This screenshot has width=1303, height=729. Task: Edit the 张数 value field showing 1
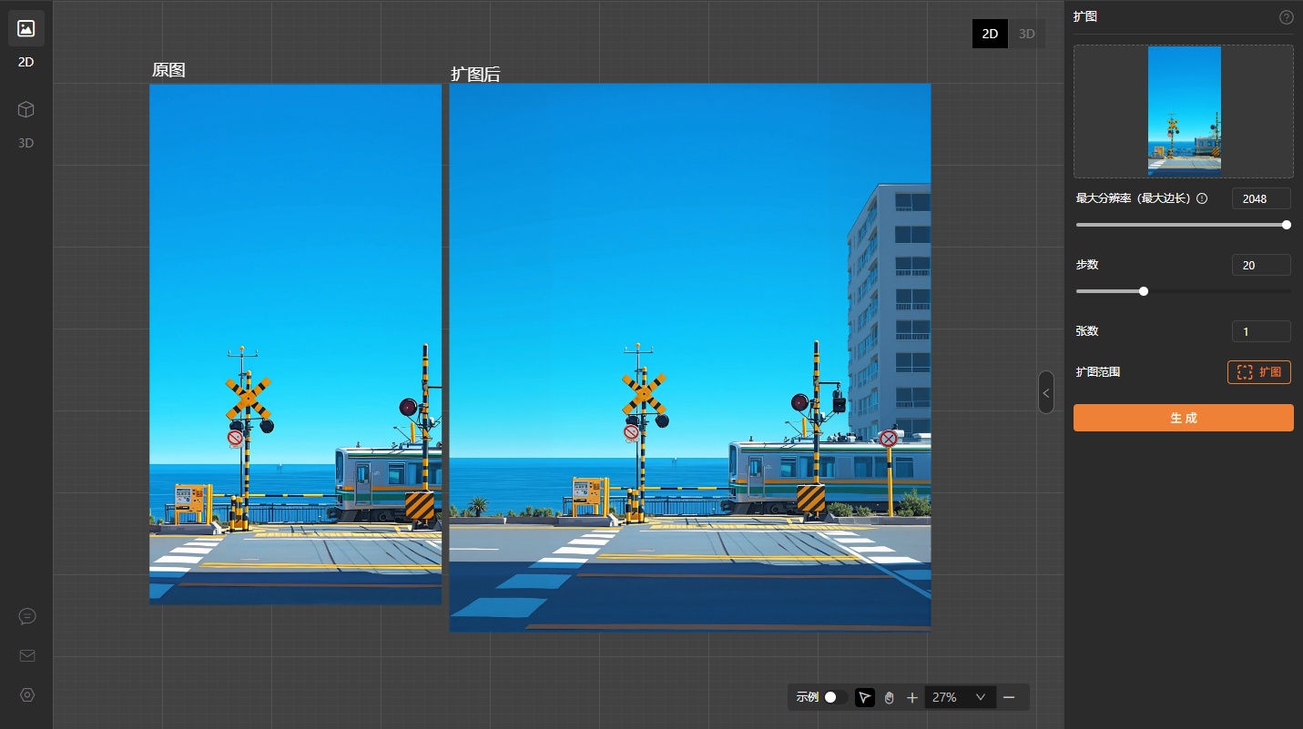point(1261,331)
